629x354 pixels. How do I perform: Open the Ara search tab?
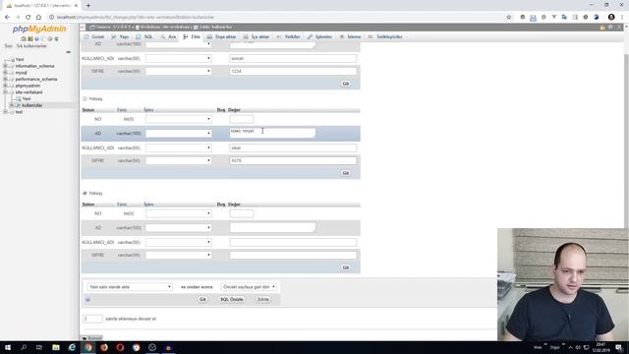point(168,37)
